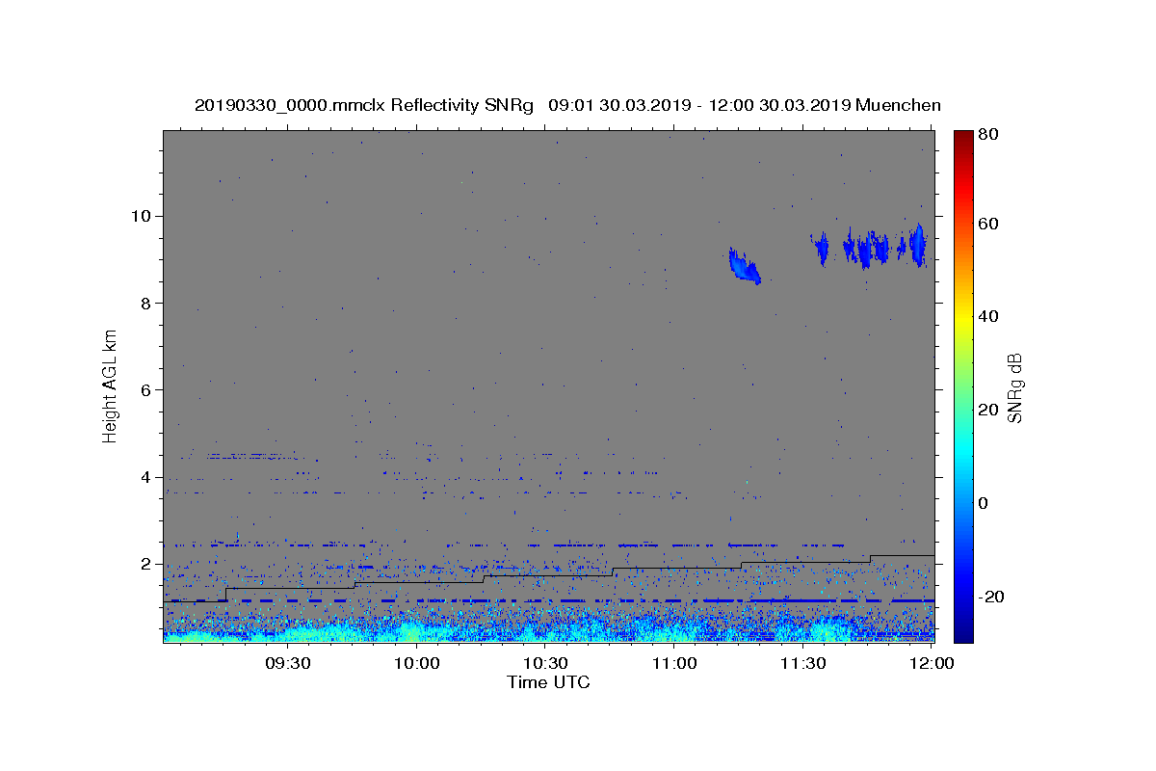Select the 10:30 time tick label
The width and height of the screenshot is (1156, 771).
545,664
